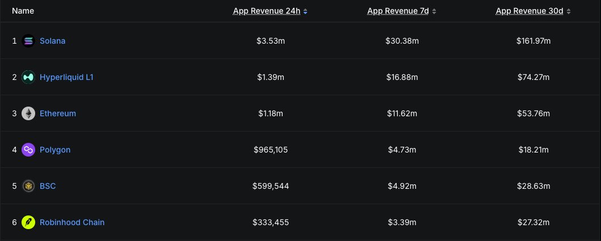Viewport: 601px width, 241px height.
Task: Toggle sort arrows beside App Revenue 30d
Action: 569,11
